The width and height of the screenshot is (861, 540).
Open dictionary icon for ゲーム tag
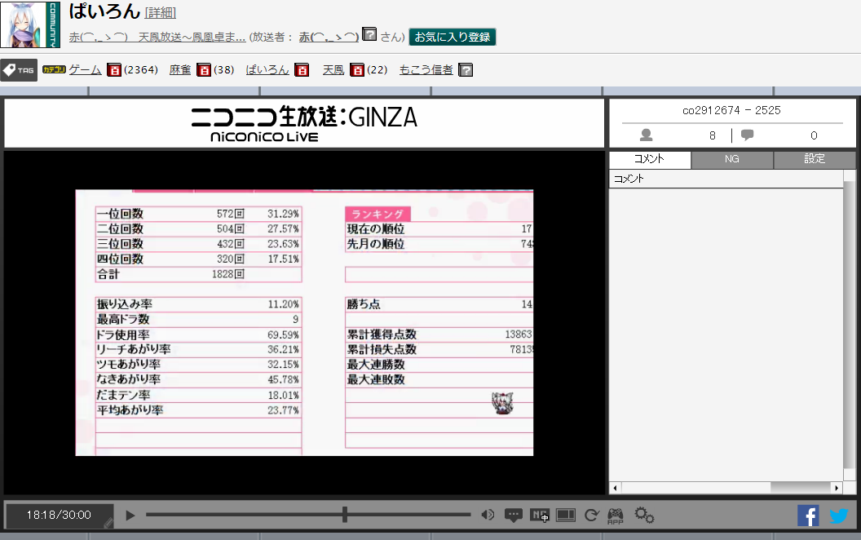click(x=113, y=70)
